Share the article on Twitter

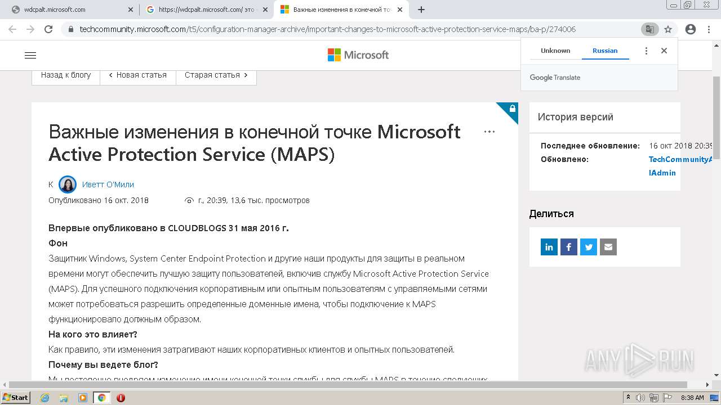pyautogui.click(x=589, y=247)
